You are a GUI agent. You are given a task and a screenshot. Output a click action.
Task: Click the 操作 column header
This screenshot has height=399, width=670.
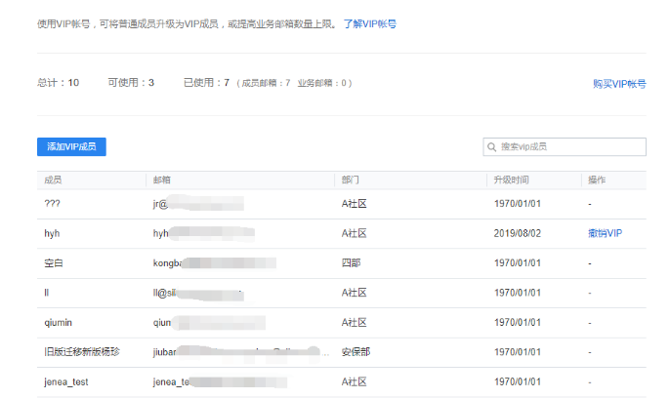(x=597, y=180)
